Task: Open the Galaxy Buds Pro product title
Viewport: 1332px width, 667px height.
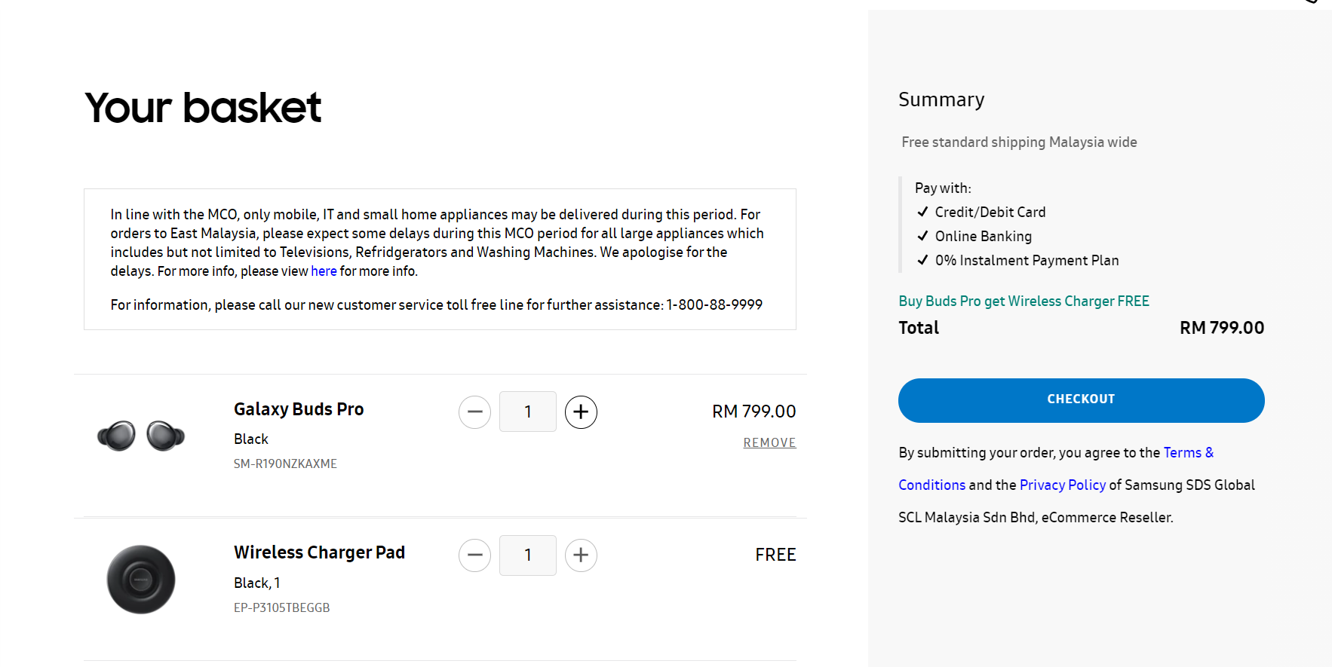Action: tap(299, 409)
